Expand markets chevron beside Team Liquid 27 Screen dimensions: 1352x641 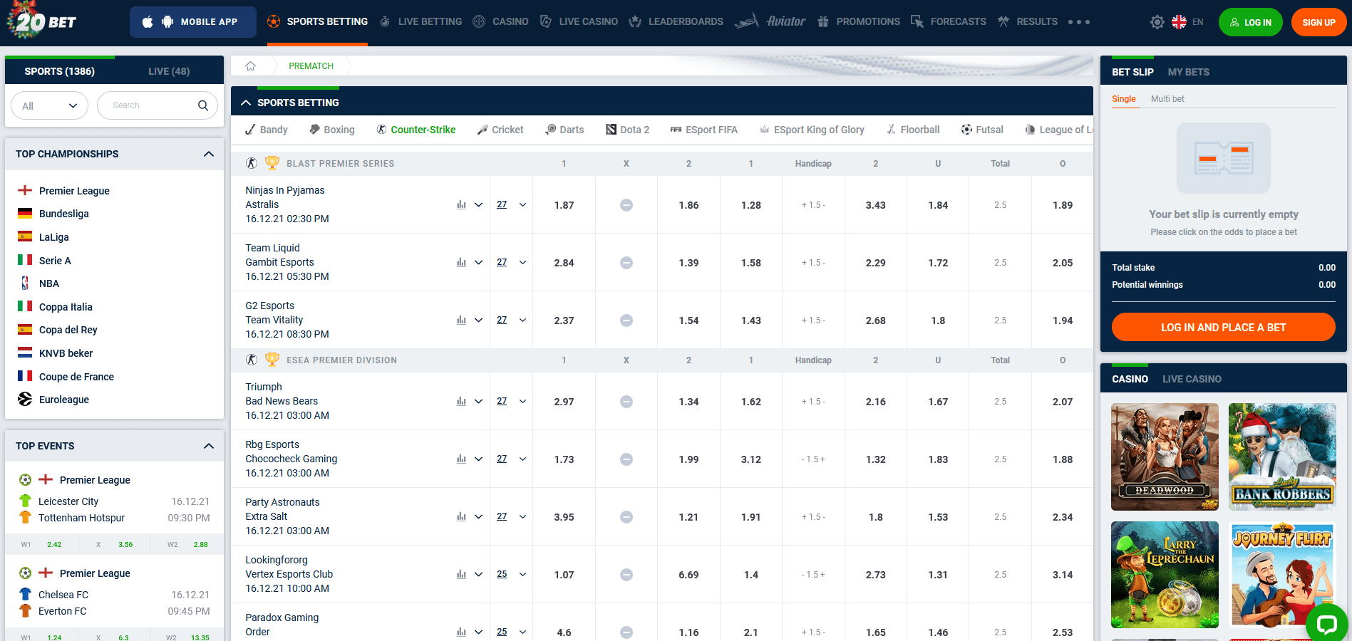tap(523, 263)
